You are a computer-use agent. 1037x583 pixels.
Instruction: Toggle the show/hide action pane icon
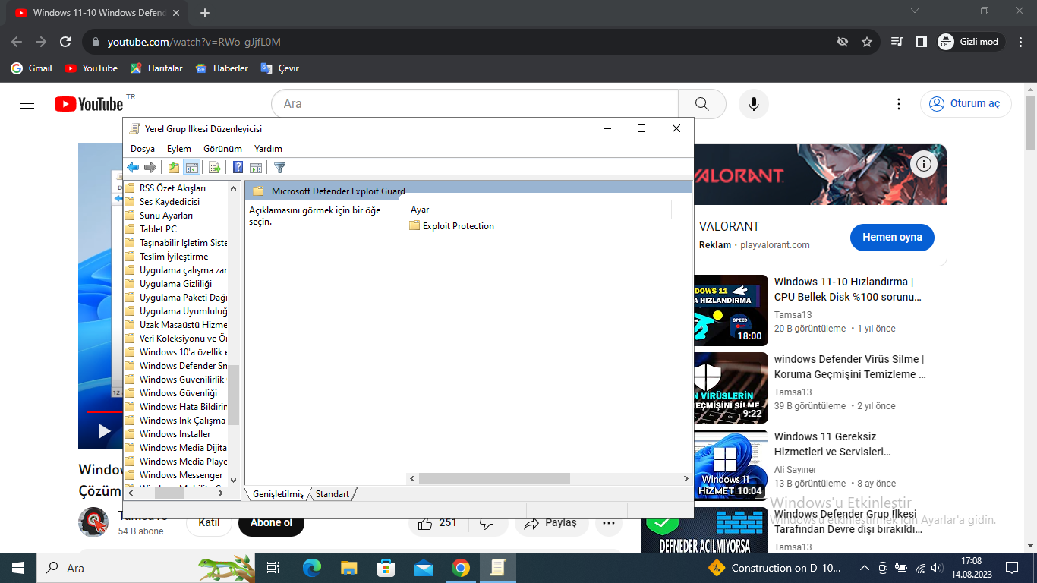[256, 168]
